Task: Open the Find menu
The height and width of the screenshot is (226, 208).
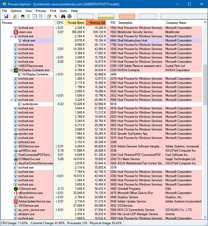Action: 53,11
